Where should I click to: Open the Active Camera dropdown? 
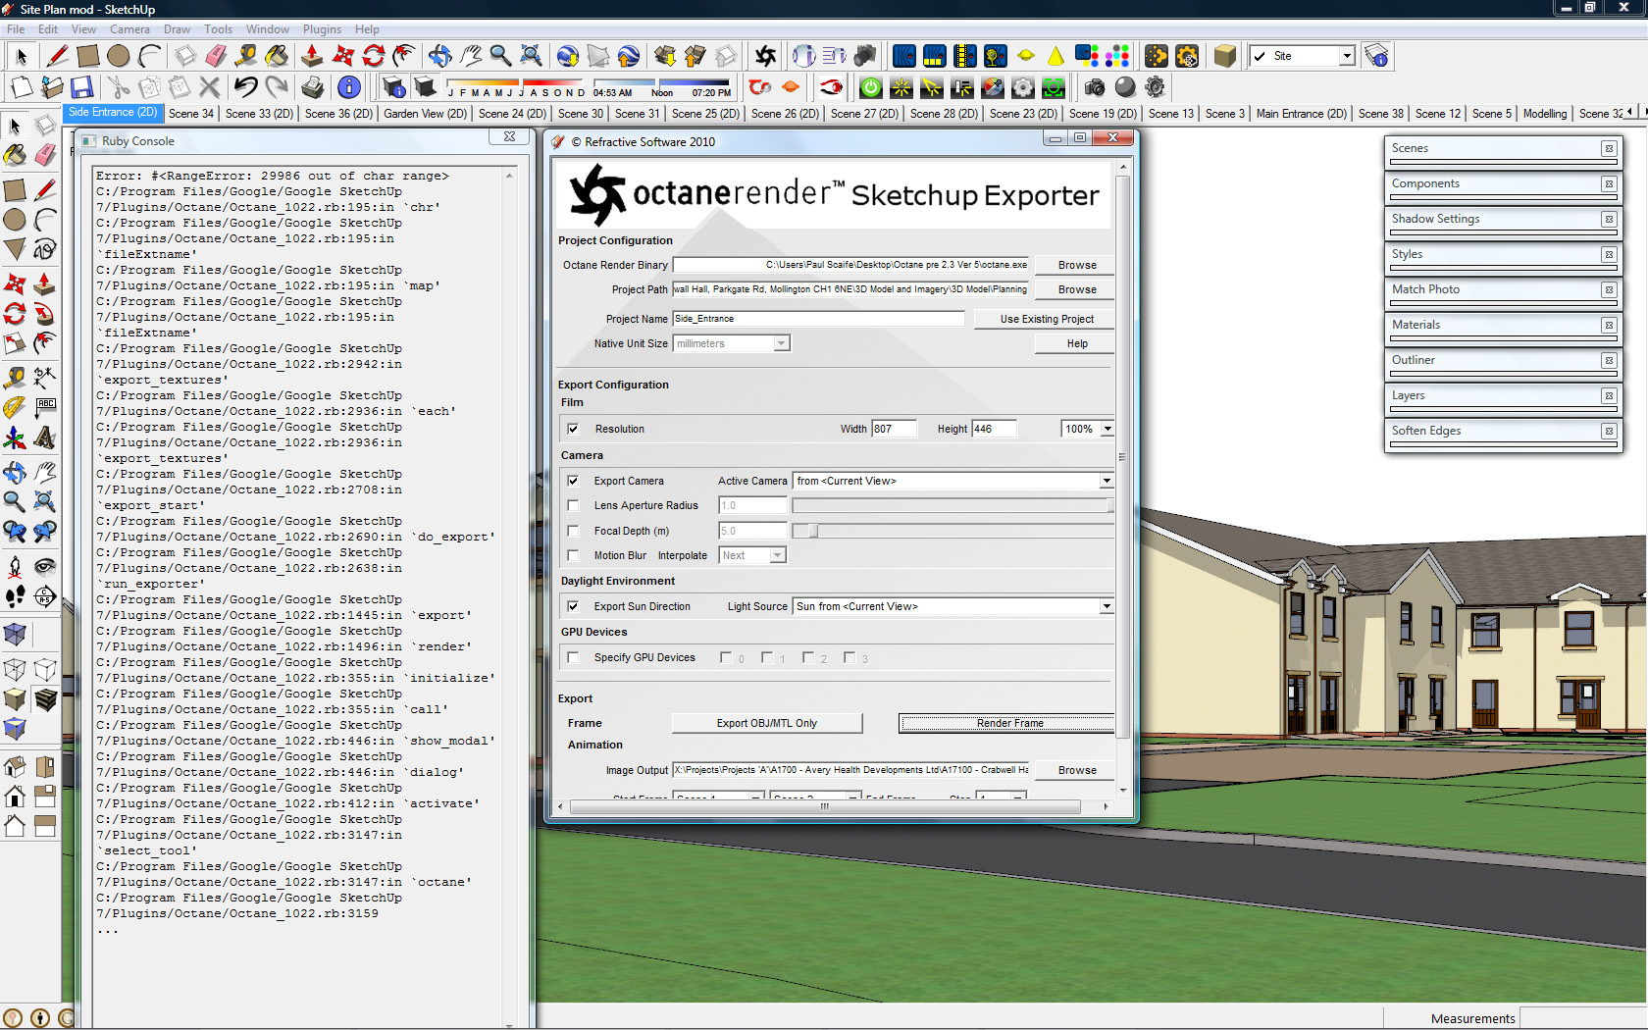(953, 481)
